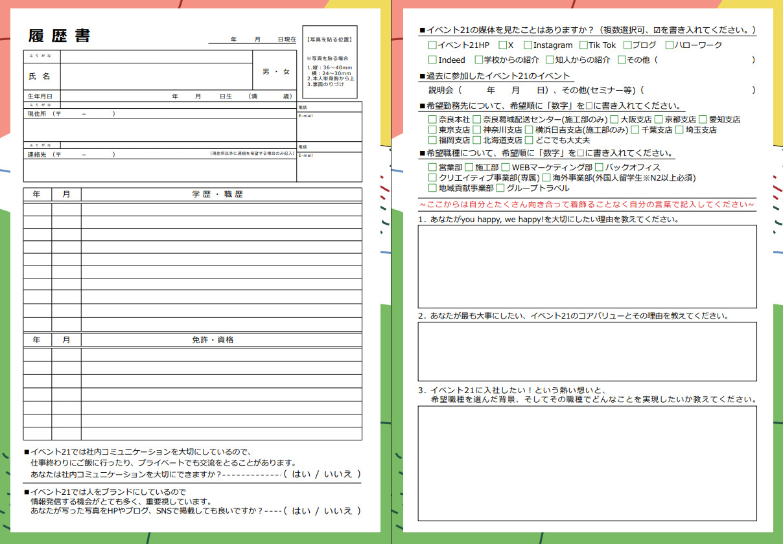Tick the グループトラベル checkbox
Screen dimensions: 783x544
(500, 188)
